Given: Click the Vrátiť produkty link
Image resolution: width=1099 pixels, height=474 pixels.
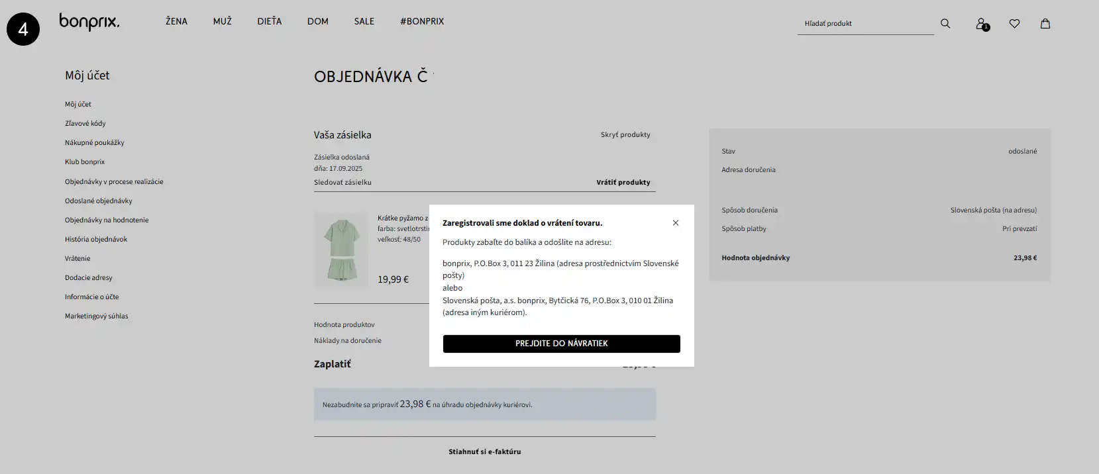Looking at the screenshot, I should pyautogui.click(x=623, y=182).
